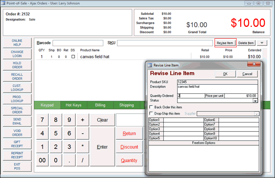This screenshot has height=178, width=275.
Task: Open dropdown arrow beside Delete Item
Action: 263,43
